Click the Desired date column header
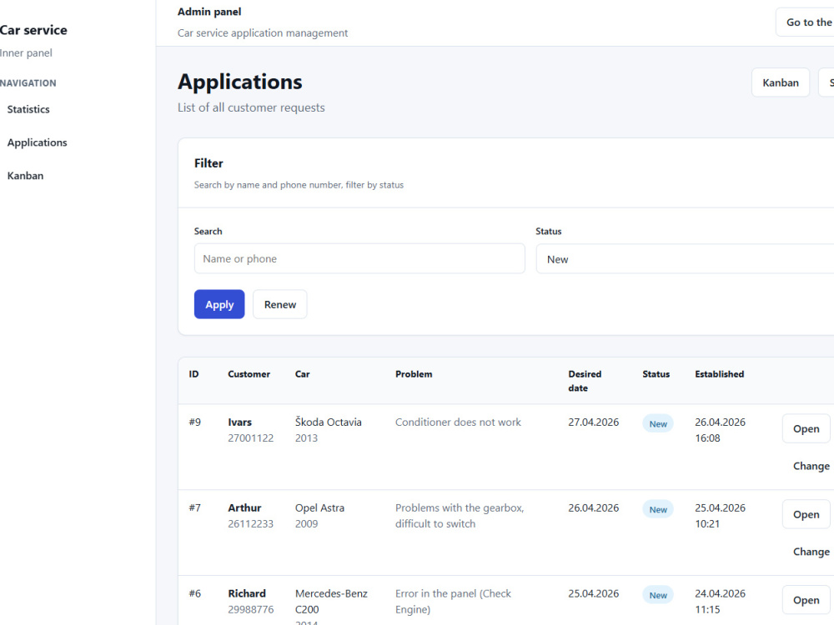This screenshot has width=834, height=625. click(x=585, y=381)
